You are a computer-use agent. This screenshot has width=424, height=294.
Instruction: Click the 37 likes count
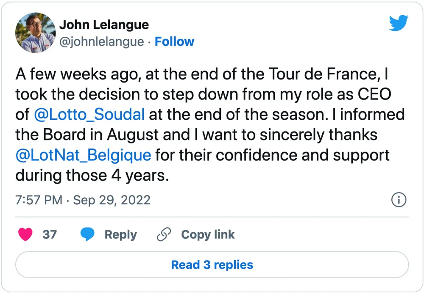tap(50, 234)
